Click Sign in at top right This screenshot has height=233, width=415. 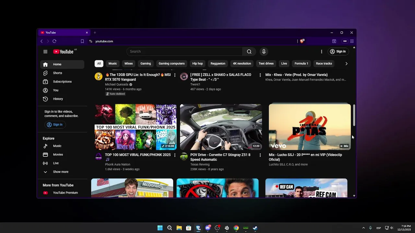pos(338,51)
